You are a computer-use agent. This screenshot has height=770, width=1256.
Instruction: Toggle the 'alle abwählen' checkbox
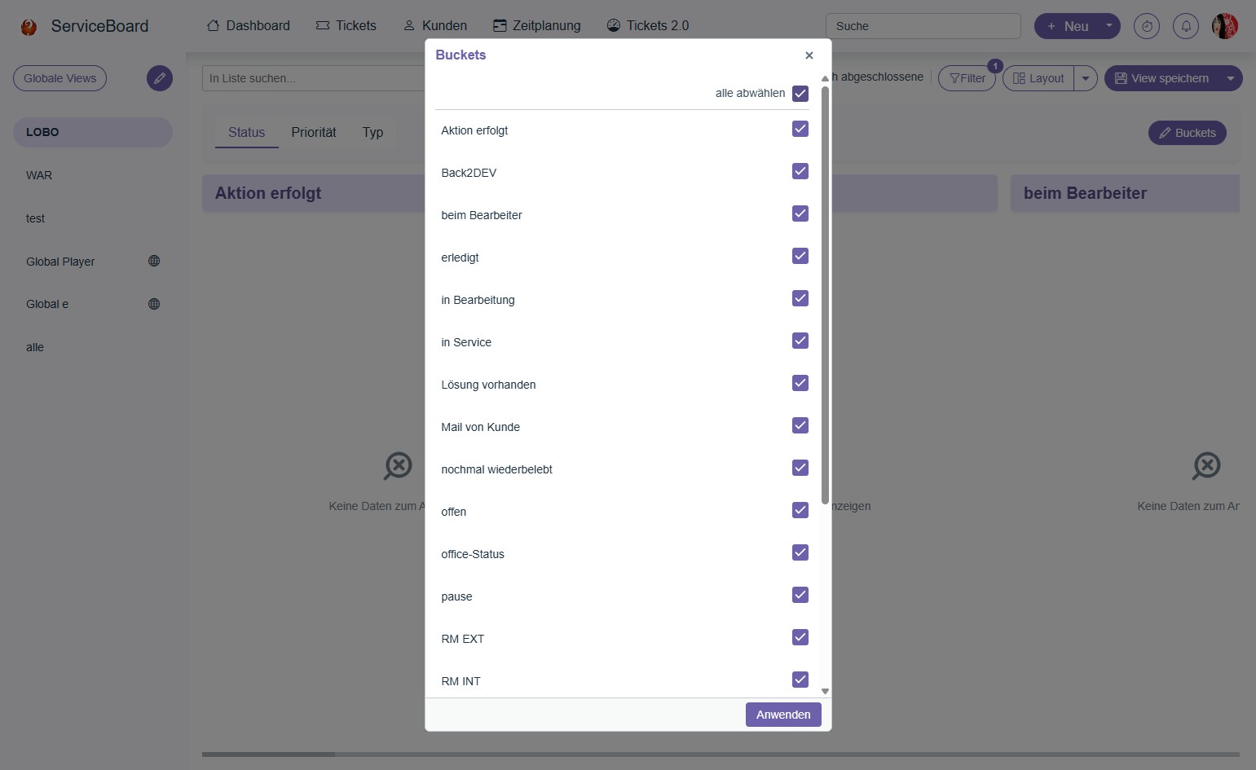click(800, 94)
